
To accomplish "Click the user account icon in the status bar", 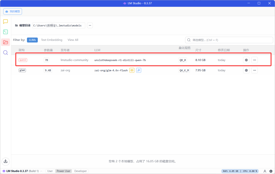I will click(x=265, y=171).
